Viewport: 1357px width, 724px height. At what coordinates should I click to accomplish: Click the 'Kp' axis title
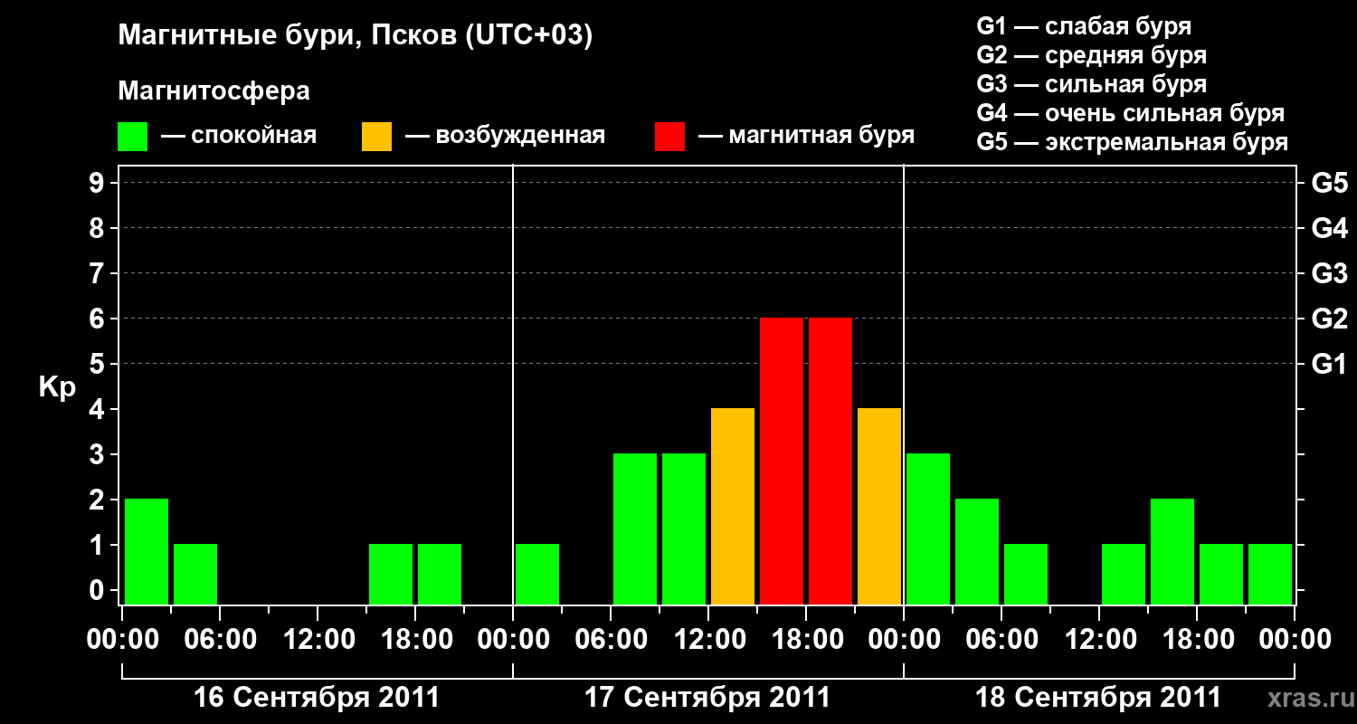click(x=57, y=388)
